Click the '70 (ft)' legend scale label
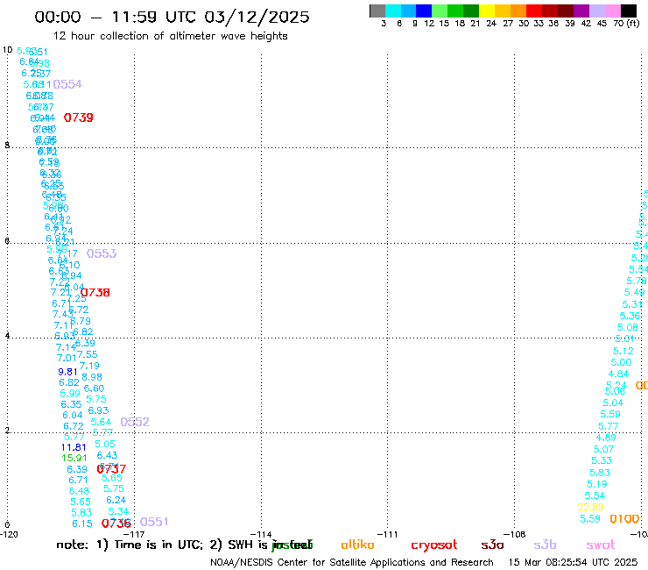This screenshot has width=648, height=570. tap(626, 23)
